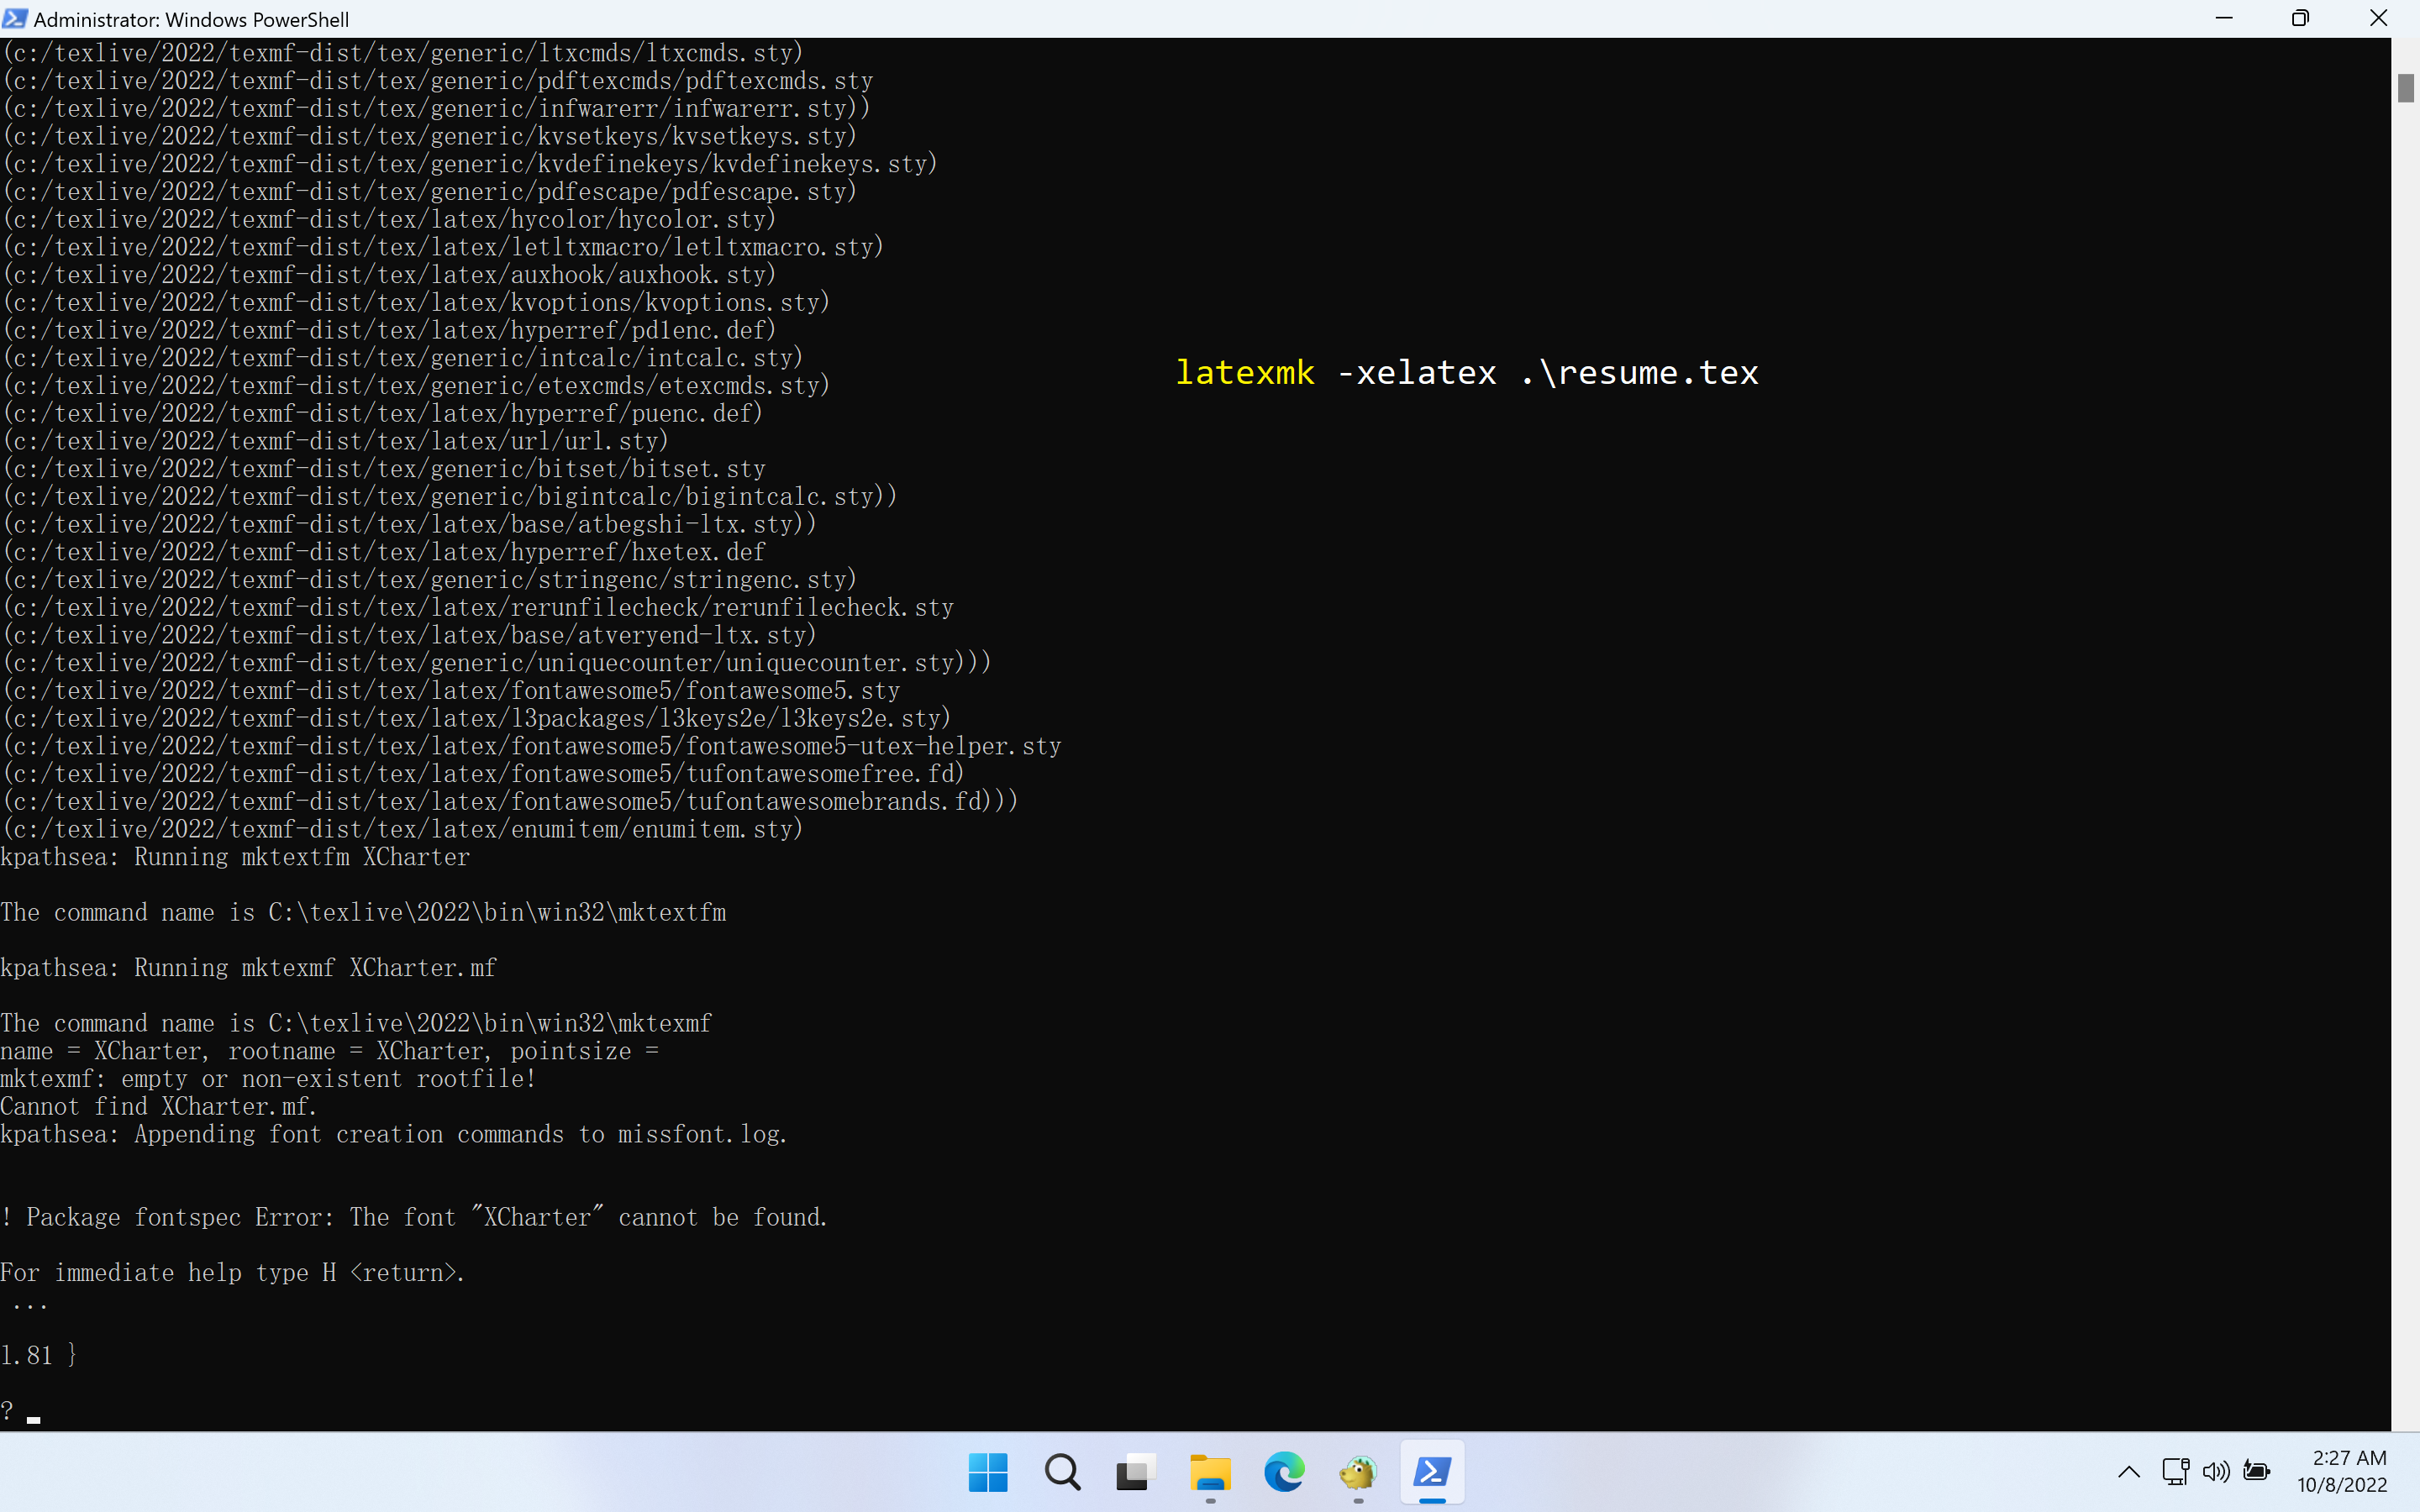Open the Start menu
The width and height of the screenshot is (2420, 1512).
pyautogui.click(x=988, y=1472)
